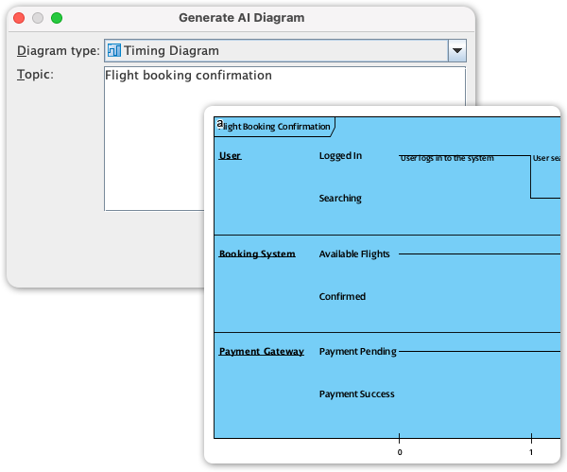Click the 'User logs in to the system' message

point(447,159)
